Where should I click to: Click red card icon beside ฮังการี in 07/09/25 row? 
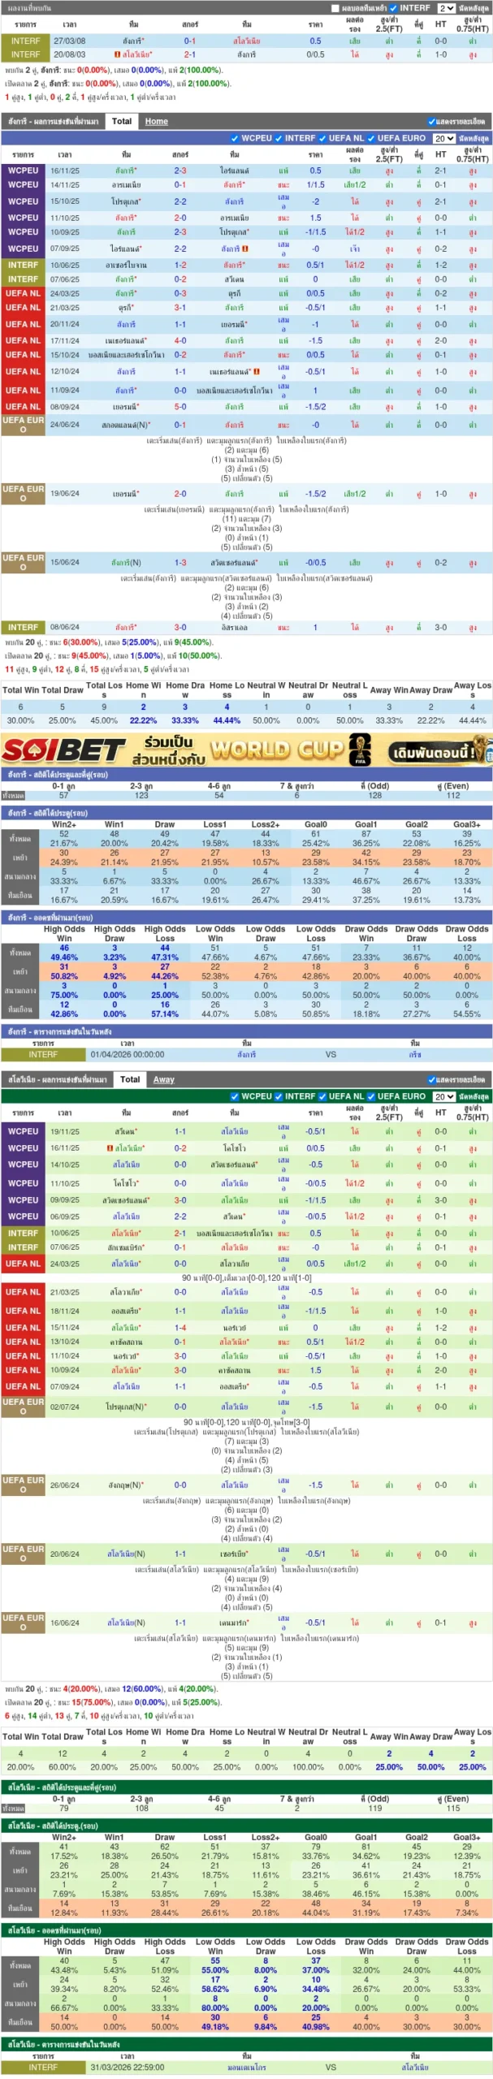coord(245,249)
